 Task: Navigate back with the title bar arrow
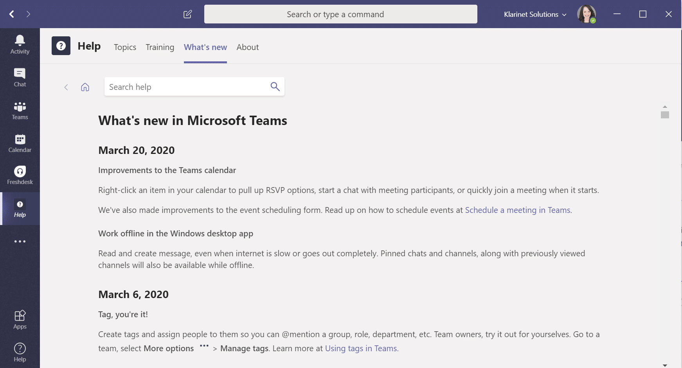[x=12, y=14]
